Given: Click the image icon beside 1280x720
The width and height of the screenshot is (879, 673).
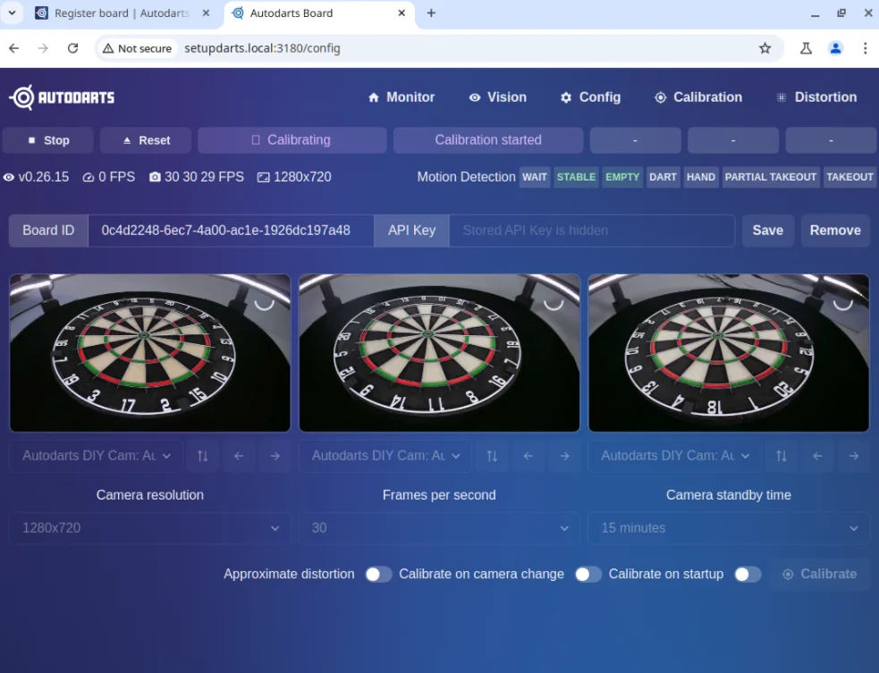Looking at the screenshot, I should pyautogui.click(x=263, y=178).
